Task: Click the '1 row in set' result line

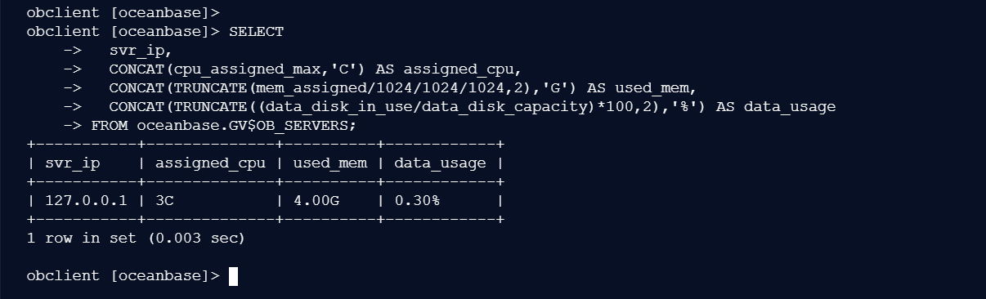Action: (x=136, y=239)
